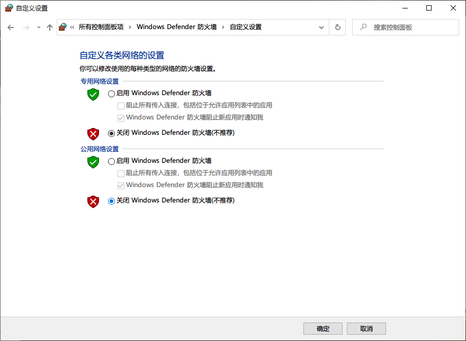The height and width of the screenshot is (341, 466).
Task: Open Windows Defender 防火墙 breadcrumb
Action: 176,27
